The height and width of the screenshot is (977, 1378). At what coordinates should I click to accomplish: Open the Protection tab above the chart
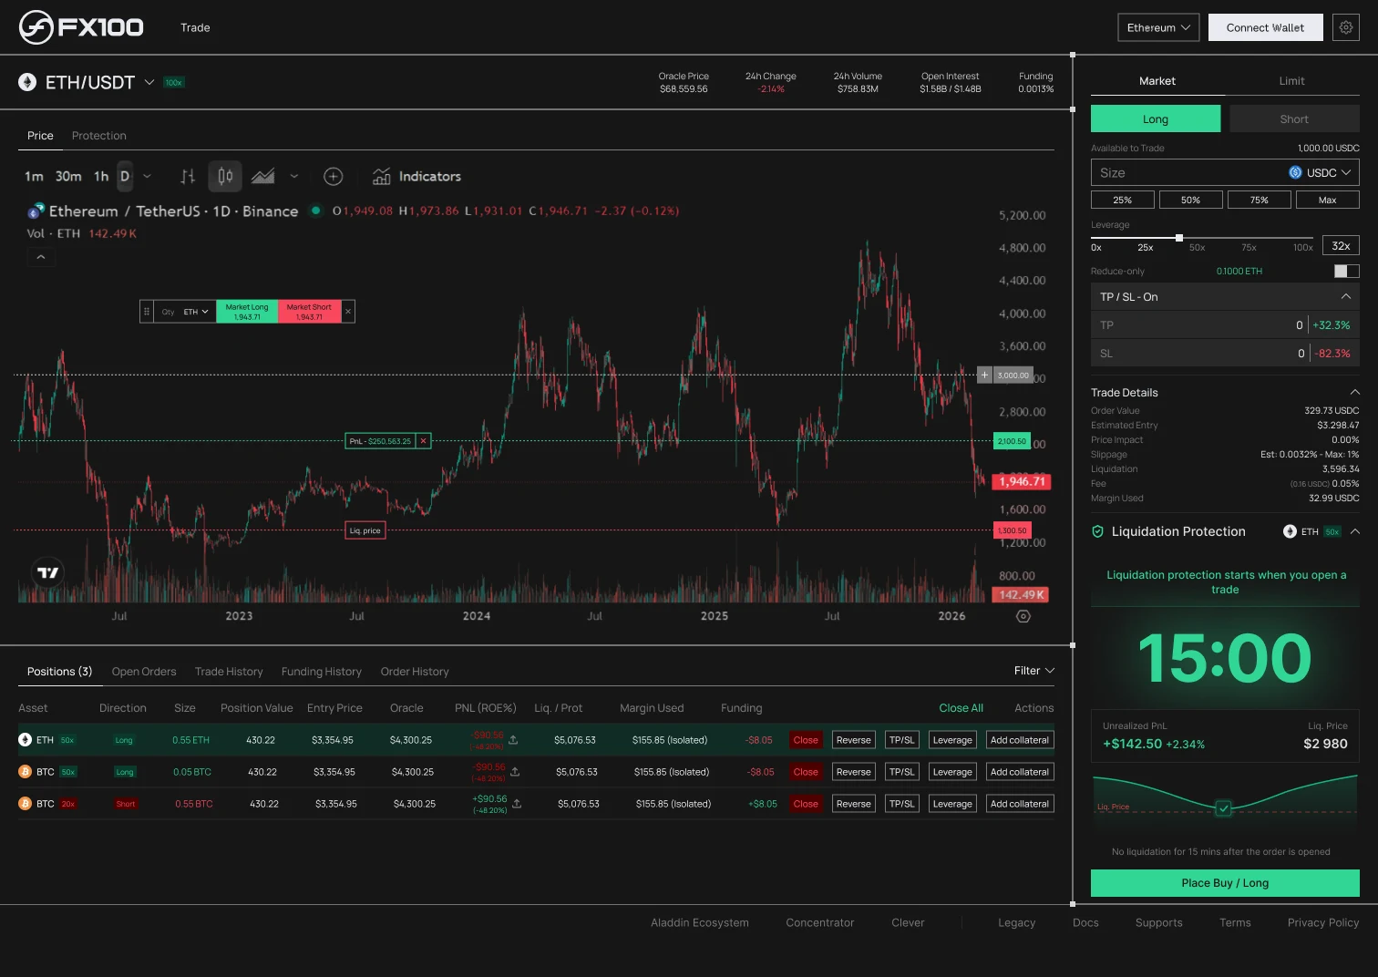click(99, 136)
